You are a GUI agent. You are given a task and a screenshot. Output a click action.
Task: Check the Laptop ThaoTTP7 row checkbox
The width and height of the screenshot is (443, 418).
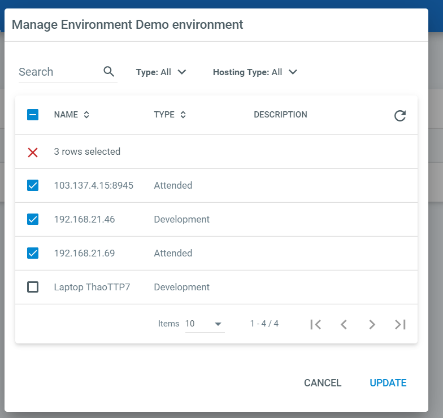click(x=33, y=287)
